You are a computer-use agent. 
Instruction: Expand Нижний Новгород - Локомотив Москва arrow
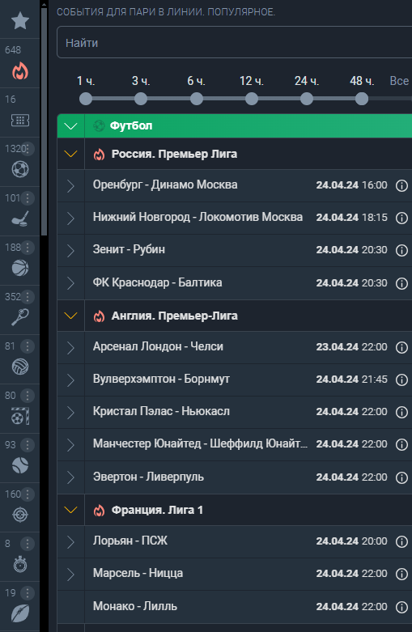70,218
